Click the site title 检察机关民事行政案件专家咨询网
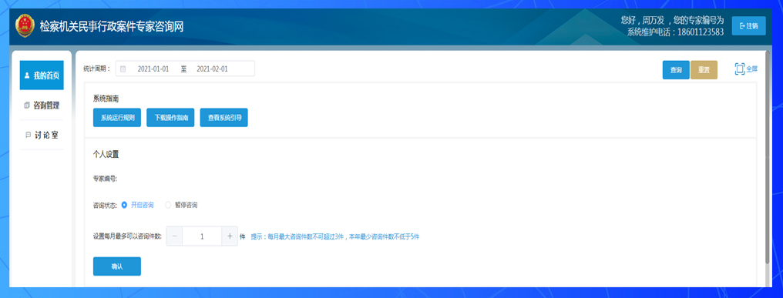Screen dimensions: 783x298 pyautogui.click(x=112, y=26)
